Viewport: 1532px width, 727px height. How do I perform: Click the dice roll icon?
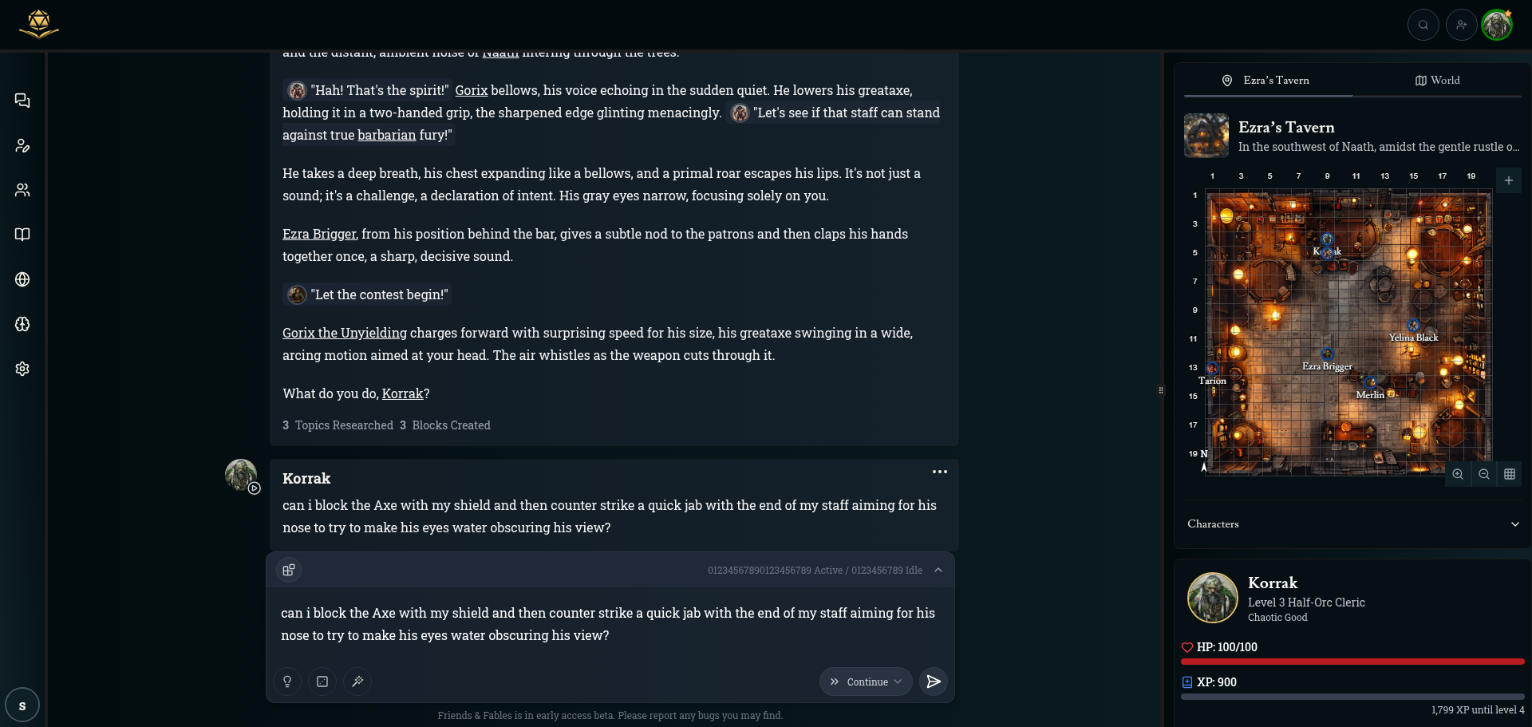[x=322, y=682]
